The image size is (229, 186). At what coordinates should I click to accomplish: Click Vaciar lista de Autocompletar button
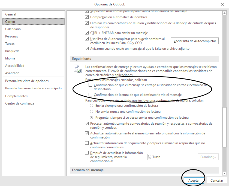195,41
